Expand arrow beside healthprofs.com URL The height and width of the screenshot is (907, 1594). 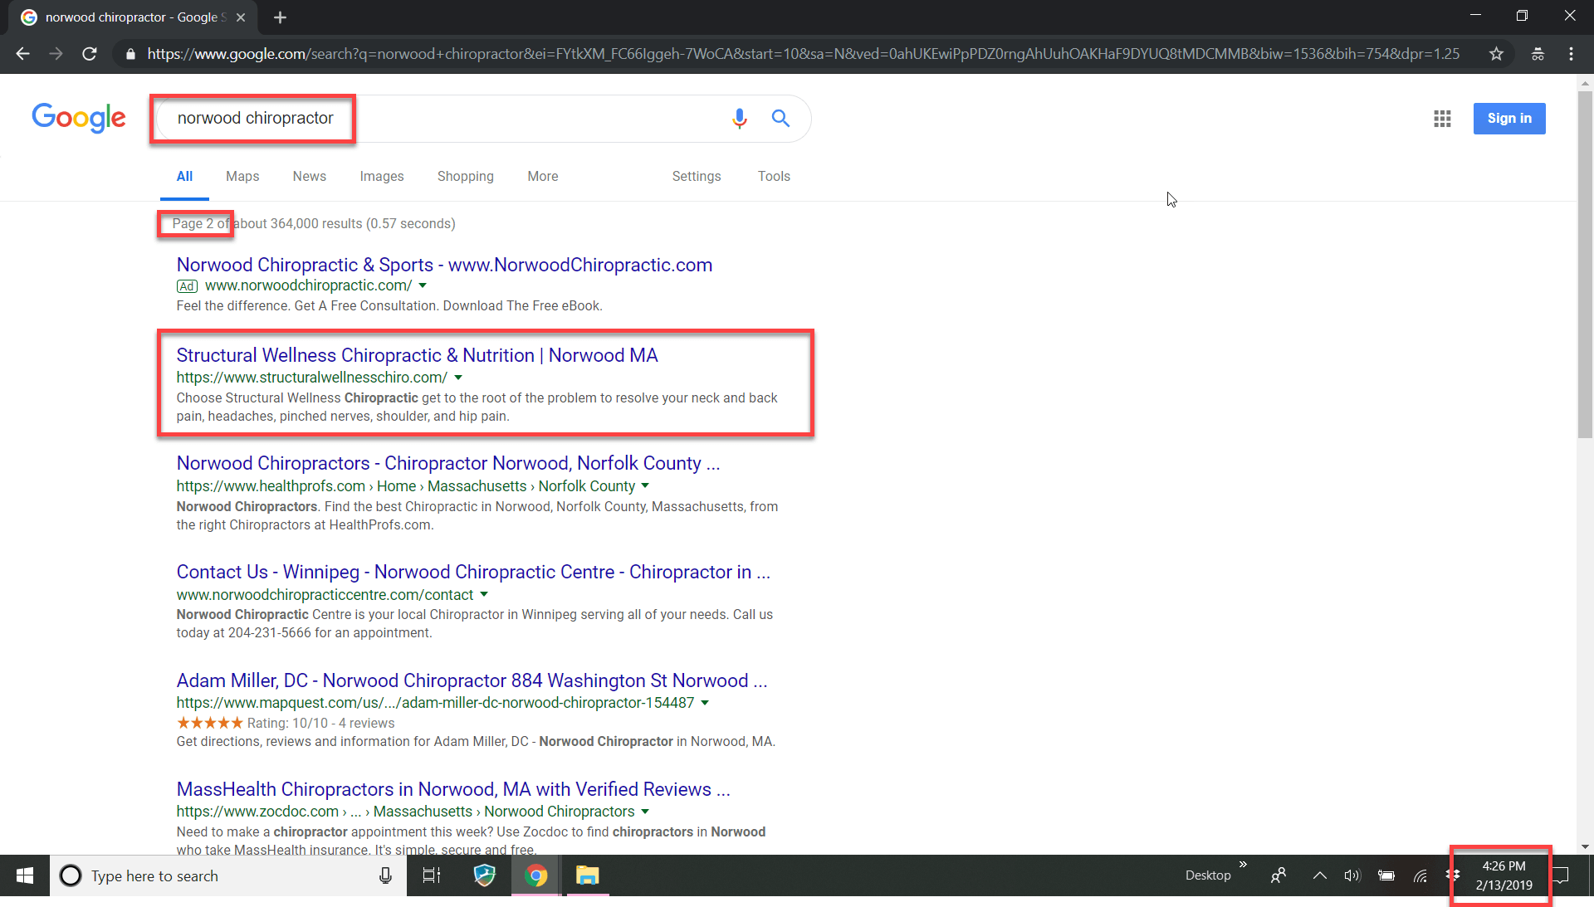pyautogui.click(x=645, y=486)
